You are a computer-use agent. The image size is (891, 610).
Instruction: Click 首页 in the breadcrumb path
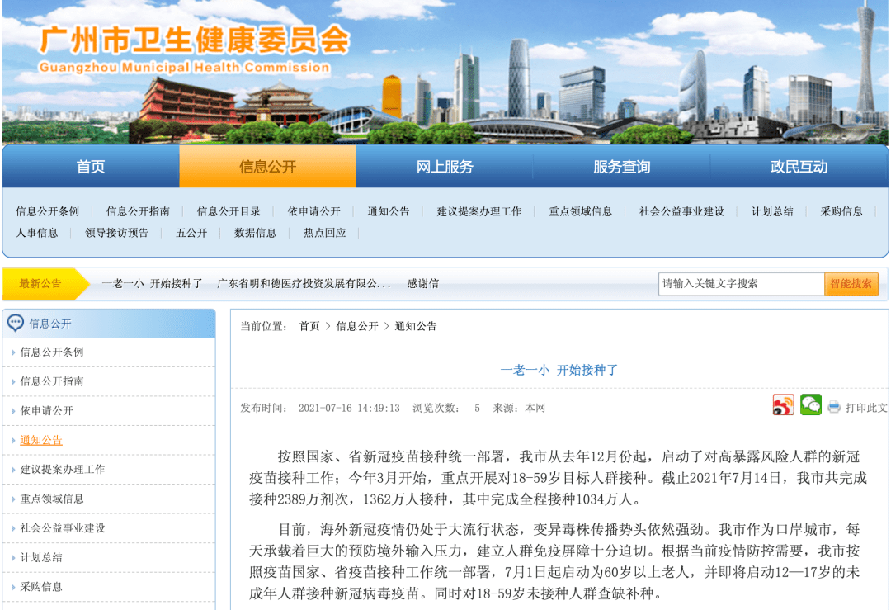[x=309, y=326]
